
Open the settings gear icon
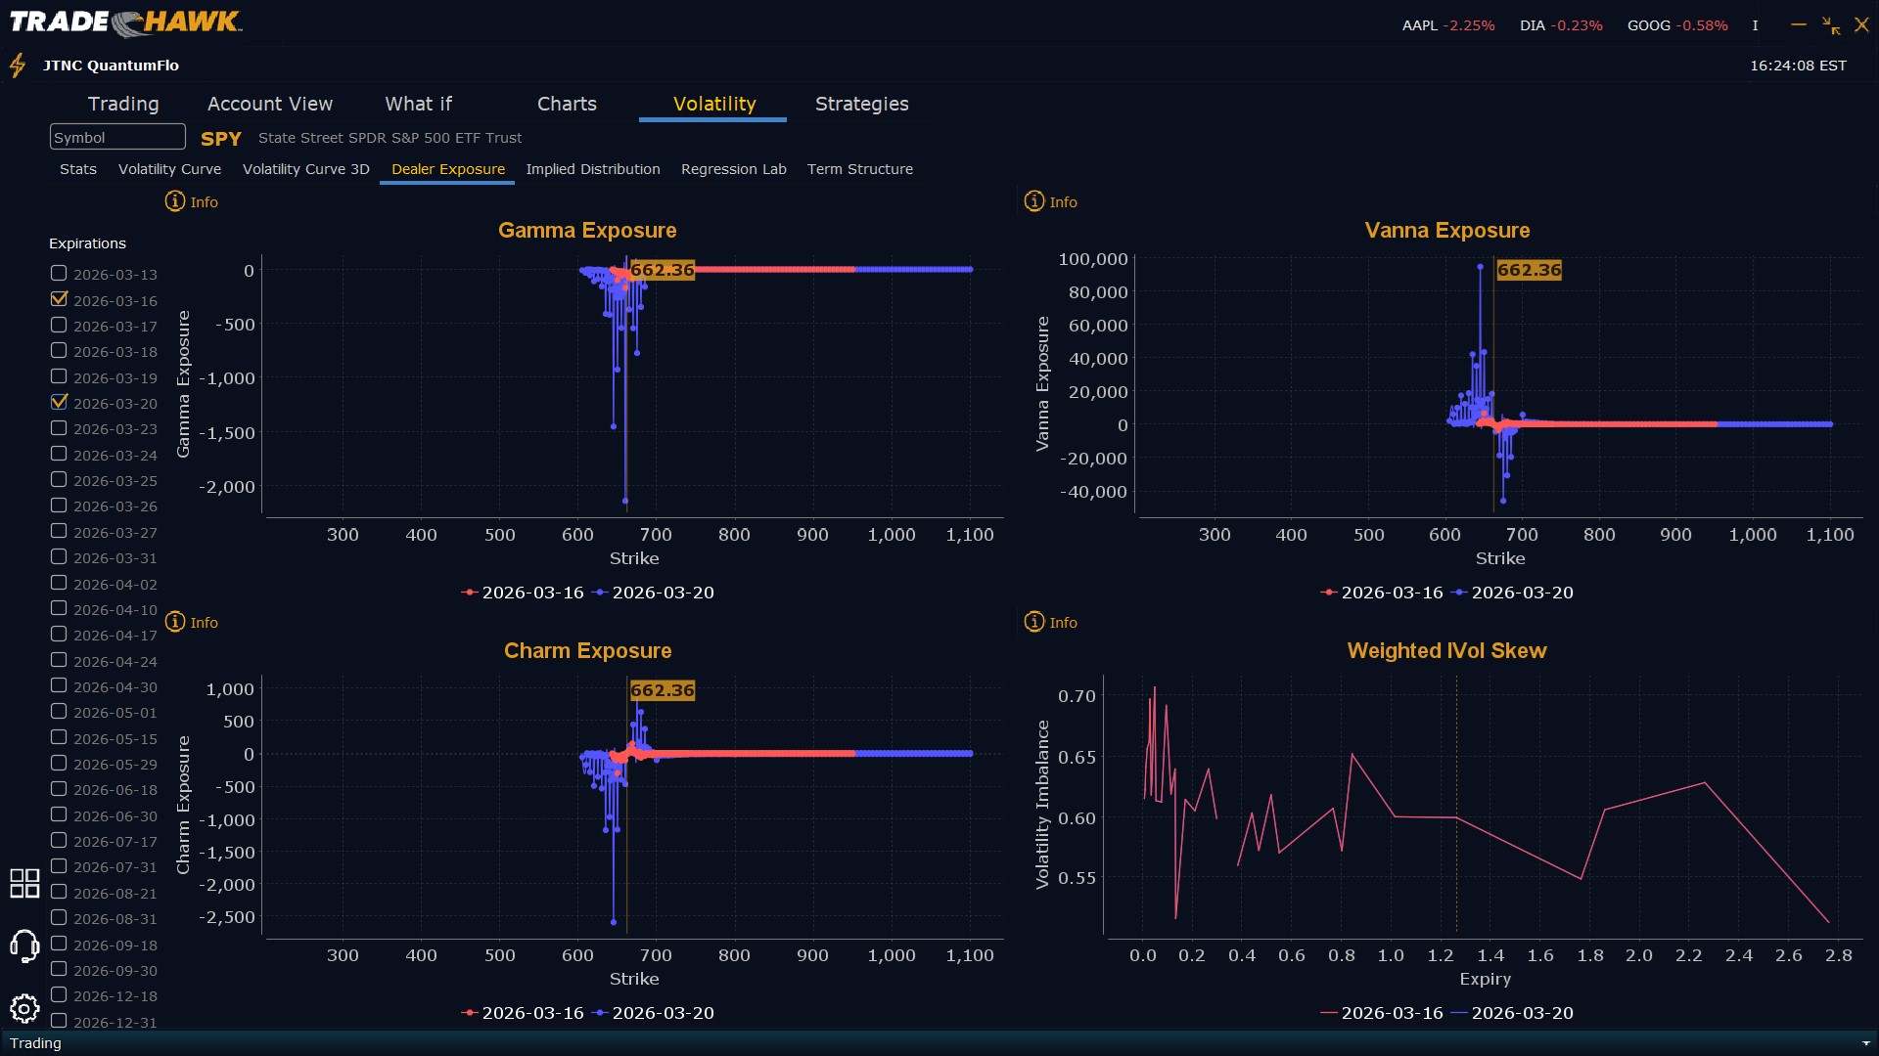(x=24, y=1008)
